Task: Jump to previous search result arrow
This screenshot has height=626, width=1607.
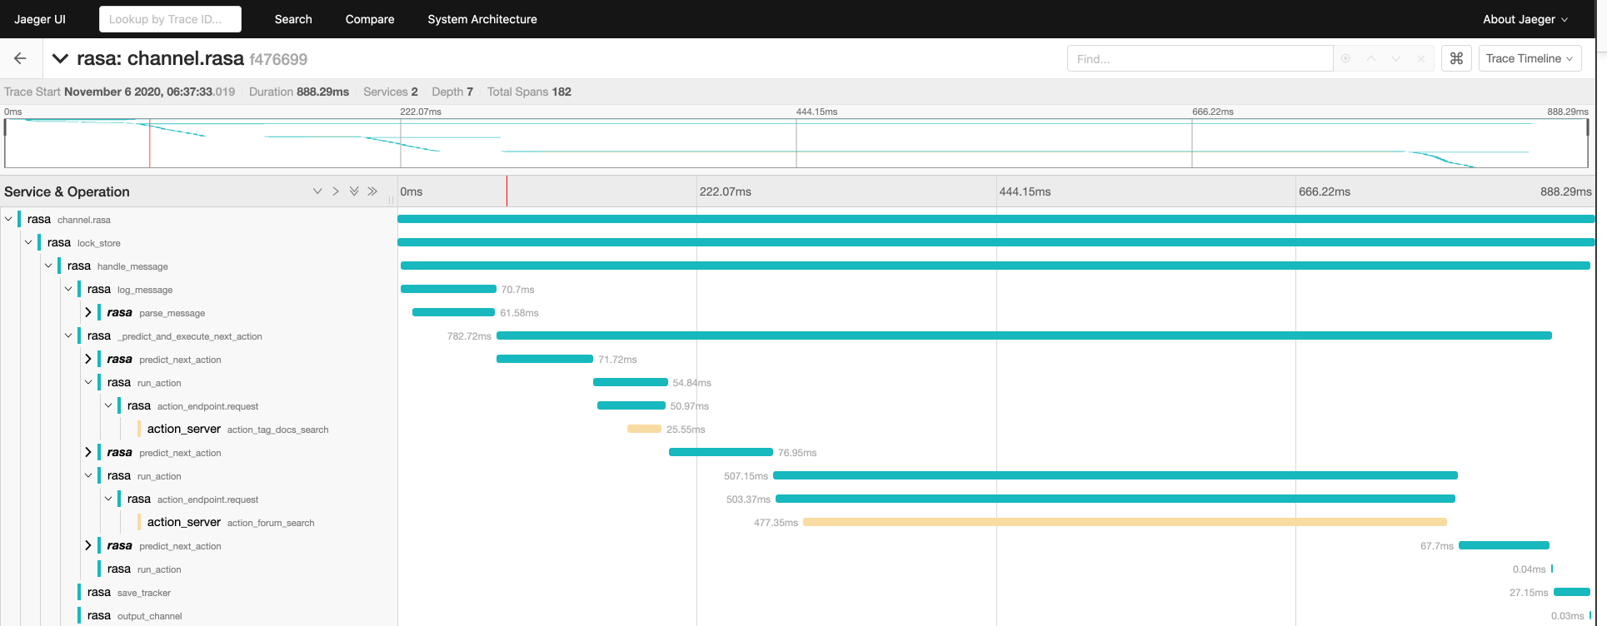Action: click(1370, 58)
